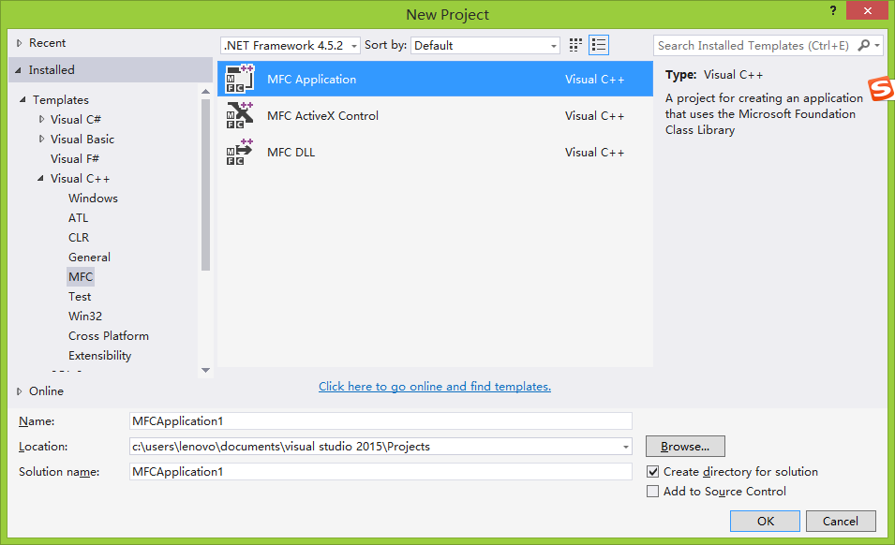The height and width of the screenshot is (545, 895).
Task: Click the templates tree scrollbar thumb
Action: pos(205,184)
